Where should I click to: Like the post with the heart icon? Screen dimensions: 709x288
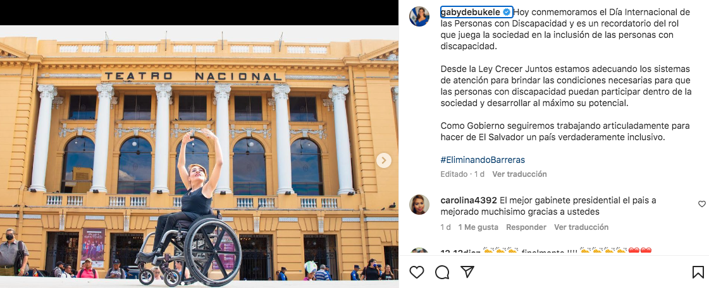coord(416,272)
